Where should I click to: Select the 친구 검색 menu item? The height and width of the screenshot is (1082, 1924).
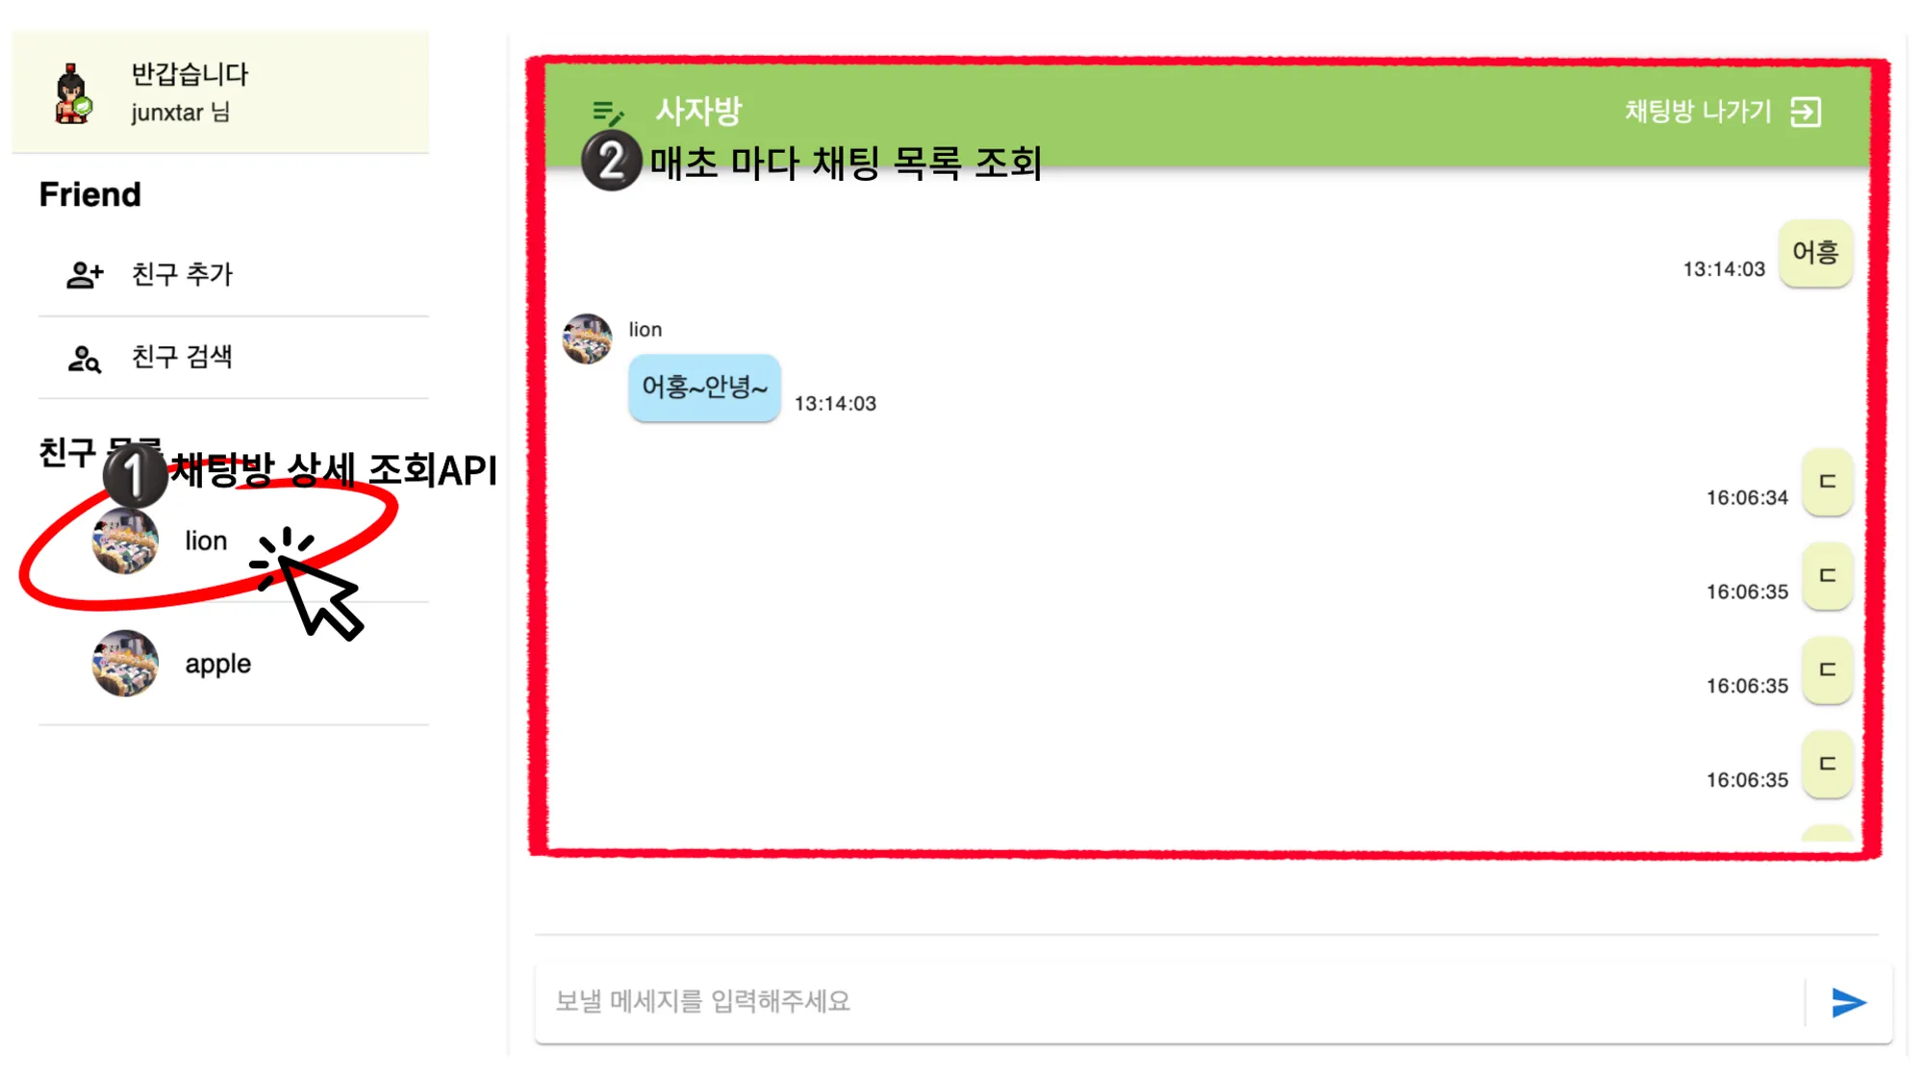[234, 358]
